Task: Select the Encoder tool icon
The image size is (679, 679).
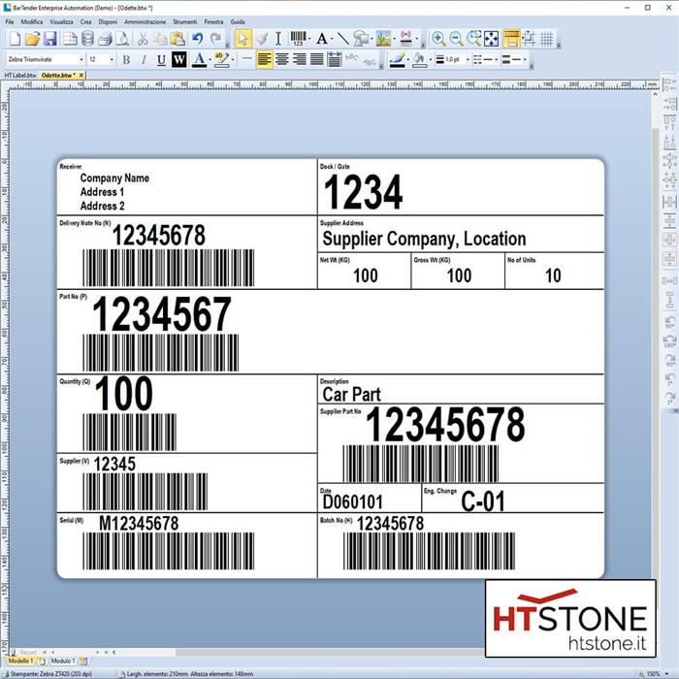Action: click(406, 39)
